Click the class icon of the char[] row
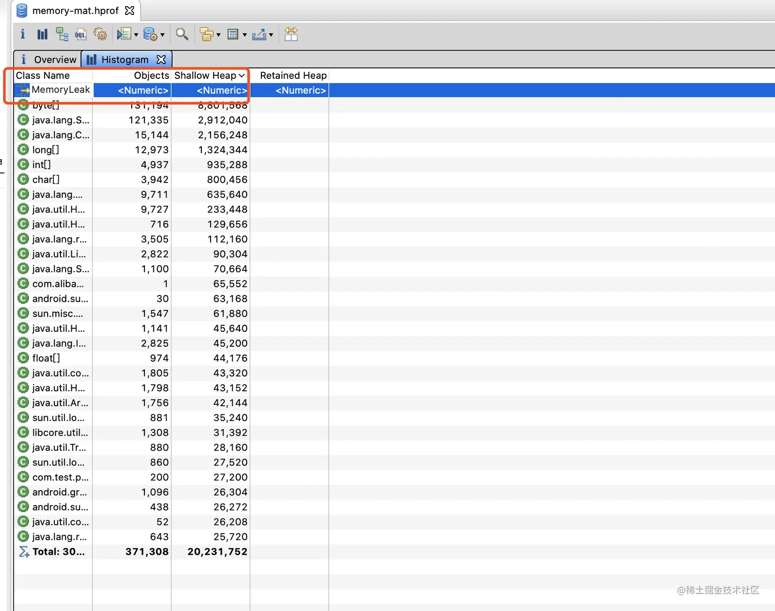This screenshot has width=775, height=611. click(23, 179)
